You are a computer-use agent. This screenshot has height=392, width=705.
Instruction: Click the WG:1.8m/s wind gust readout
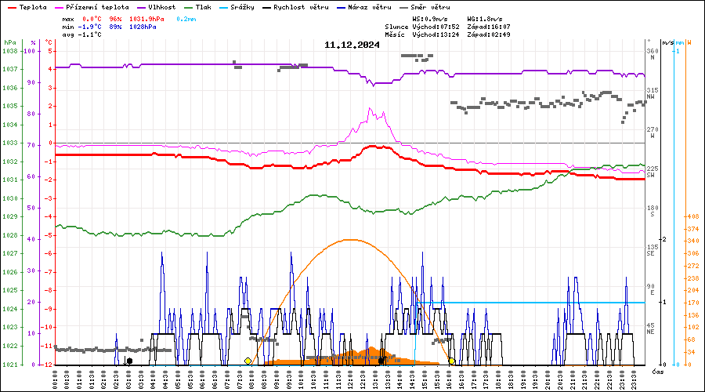(484, 18)
